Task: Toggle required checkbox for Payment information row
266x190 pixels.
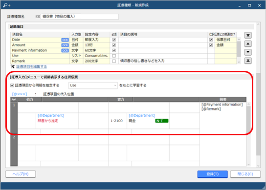Action: pyautogui.click(x=114, y=50)
